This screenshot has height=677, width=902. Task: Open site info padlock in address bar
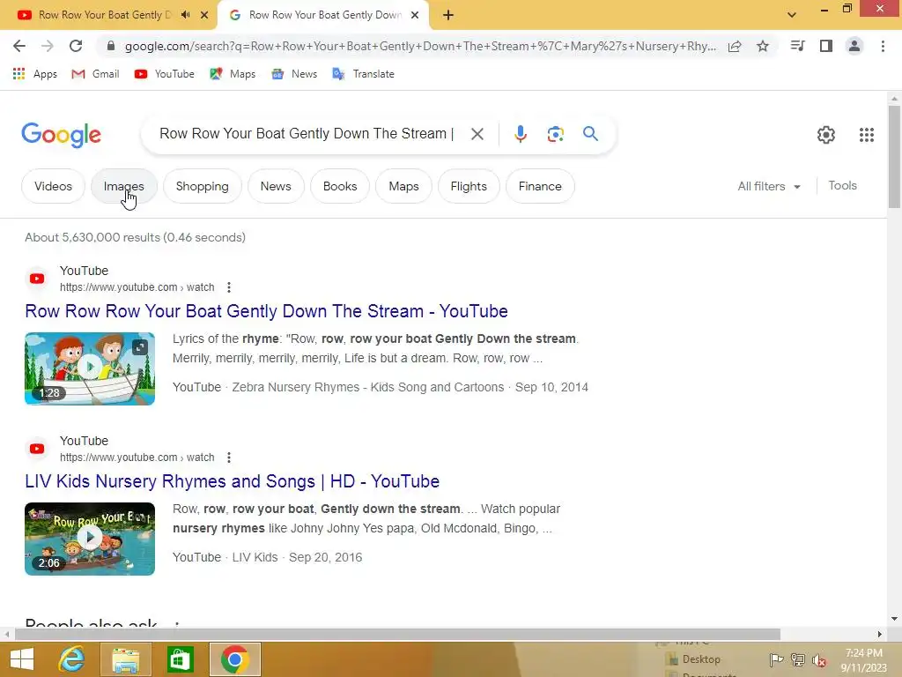pos(111,46)
